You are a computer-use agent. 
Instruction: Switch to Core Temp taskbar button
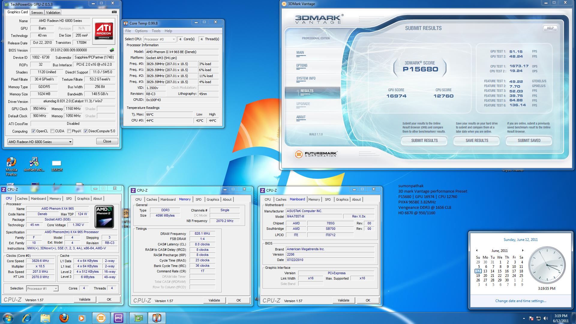[157, 318]
